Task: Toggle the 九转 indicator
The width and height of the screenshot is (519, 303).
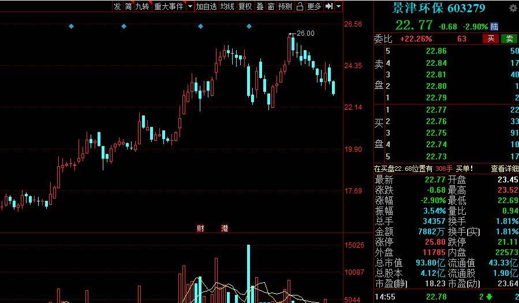Action: pos(142,6)
